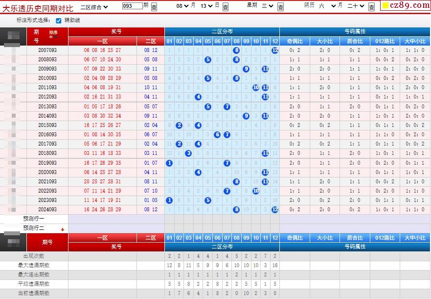Click the 查 button next to 期
Screen dimensions: 431x299
[x=154, y=6]
